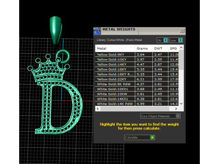
Task: Click the Calculate button
Action: [140, 138]
